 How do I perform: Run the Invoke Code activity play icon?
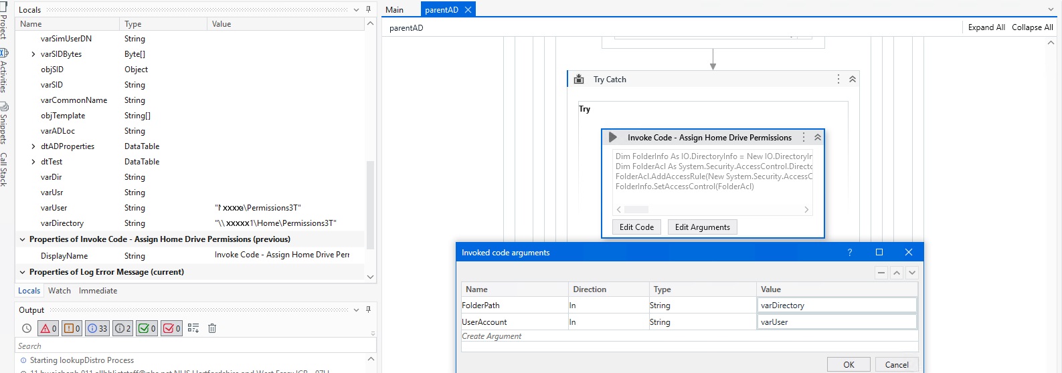(x=612, y=137)
